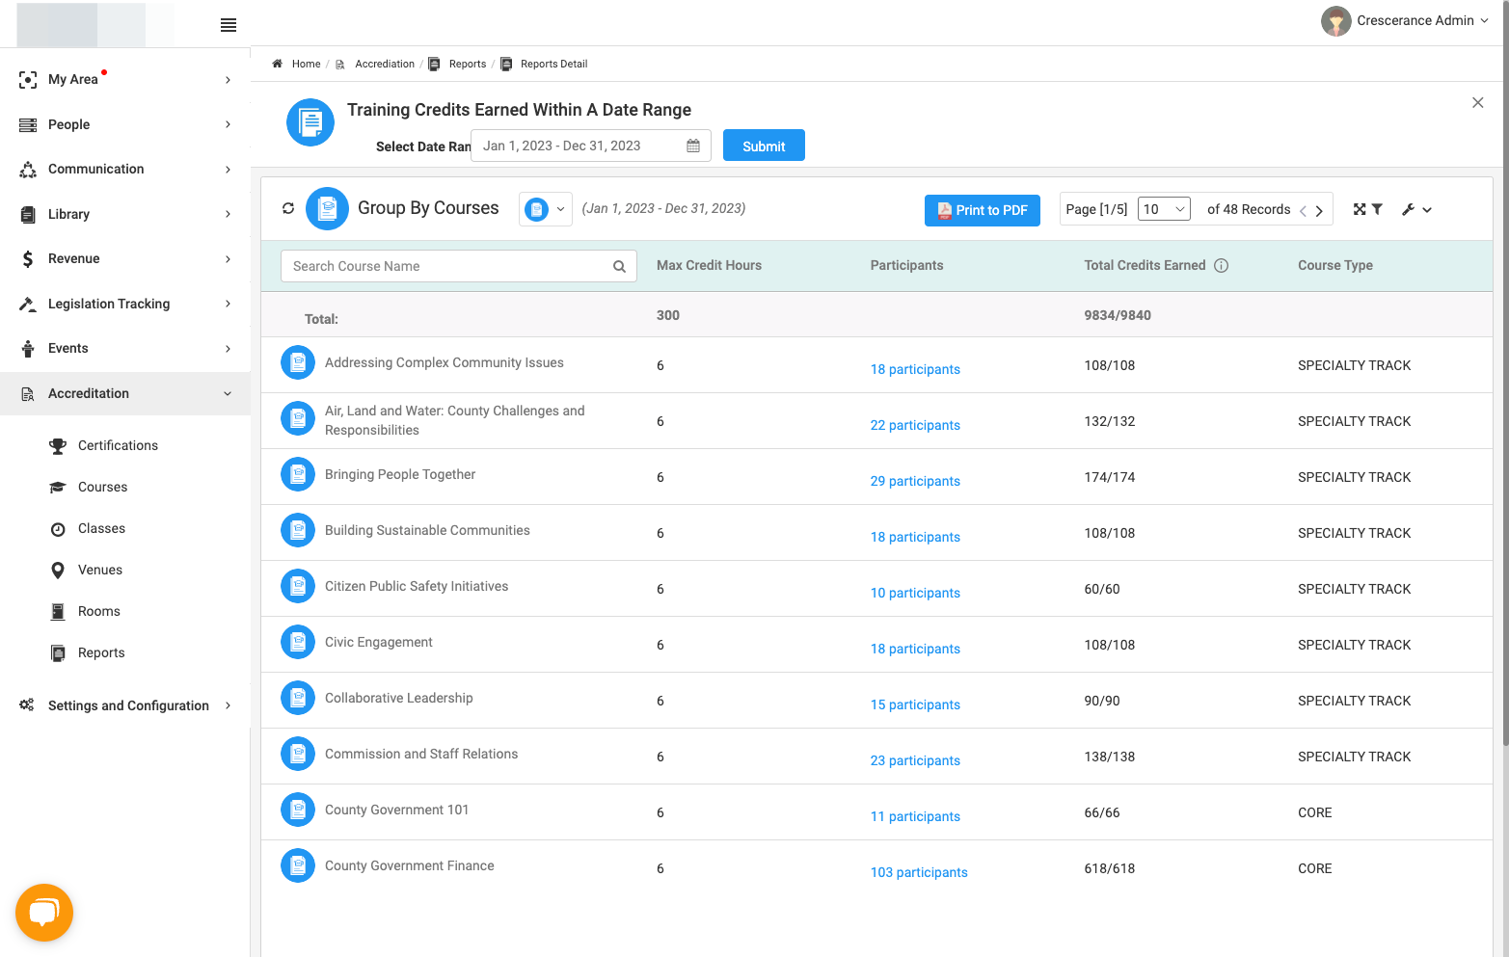1509x957 pixels.
Task: Toggle the hamburger sidebar menu
Action: 229,25
